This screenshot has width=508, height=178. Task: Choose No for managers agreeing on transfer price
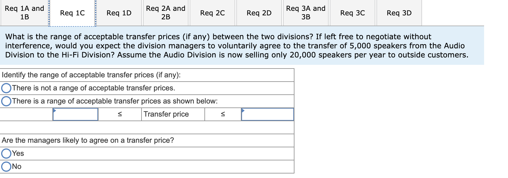6,166
